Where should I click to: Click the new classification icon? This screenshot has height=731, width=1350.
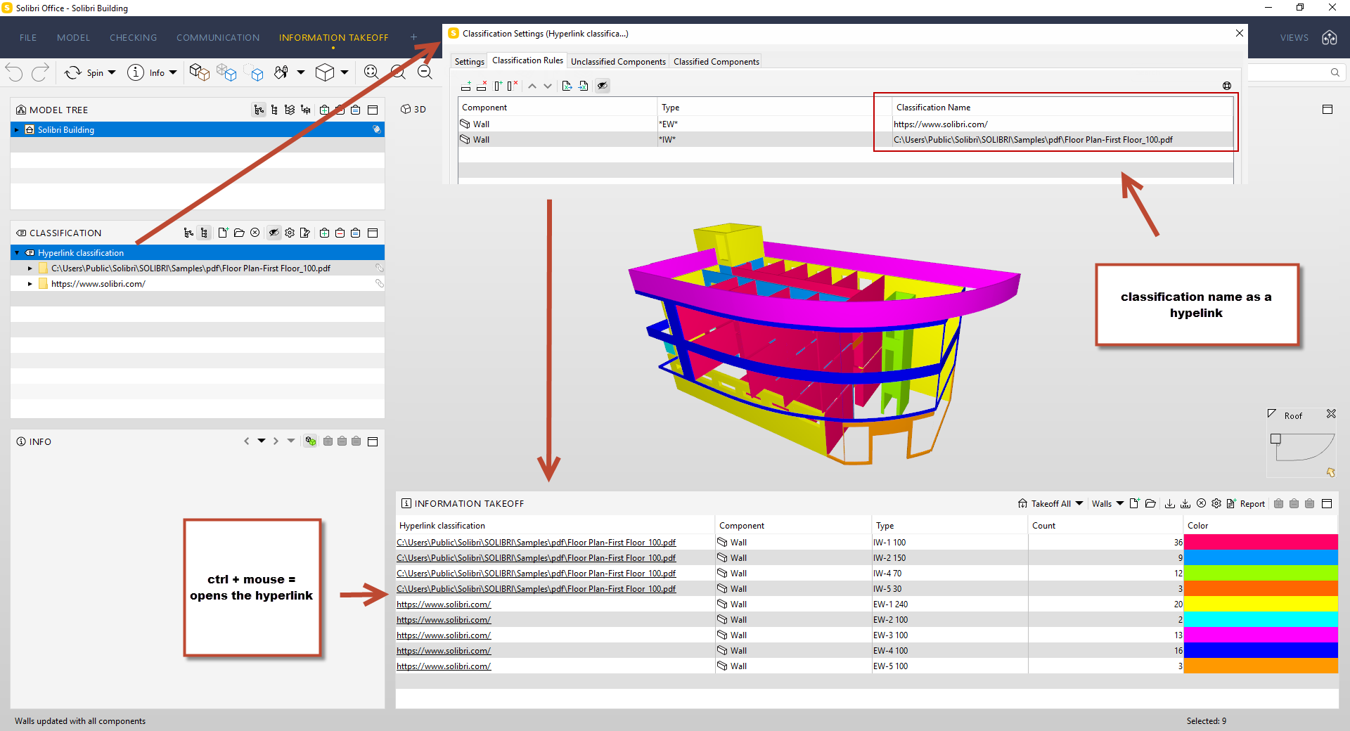coord(223,233)
